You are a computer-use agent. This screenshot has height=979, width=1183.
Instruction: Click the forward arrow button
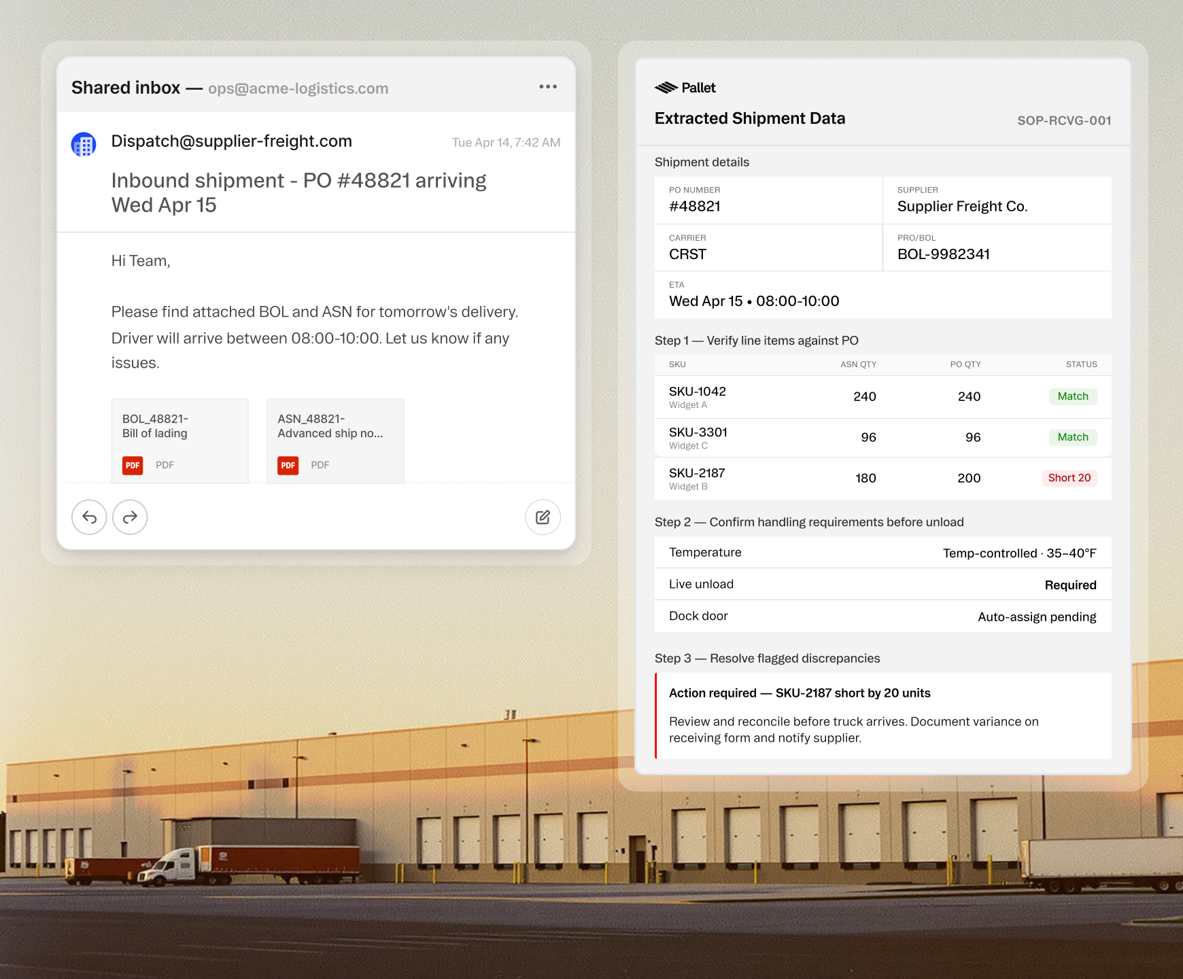130,517
